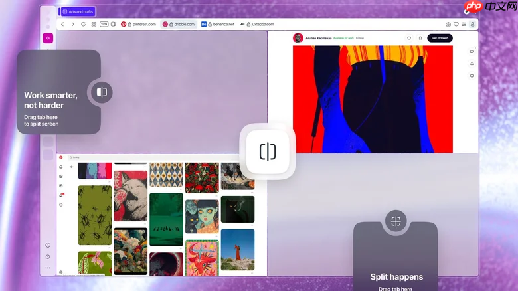Click the Pinterest back arrow

(72, 167)
